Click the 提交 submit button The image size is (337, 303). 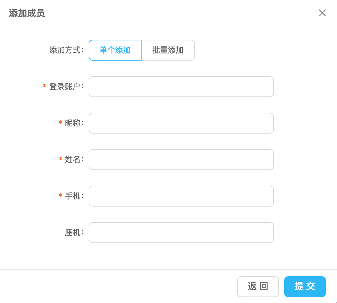click(x=305, y=287)
